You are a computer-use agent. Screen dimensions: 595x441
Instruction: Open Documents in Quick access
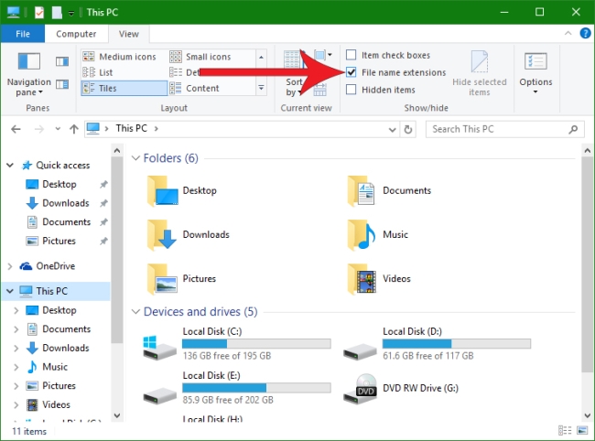pos(67,221)
